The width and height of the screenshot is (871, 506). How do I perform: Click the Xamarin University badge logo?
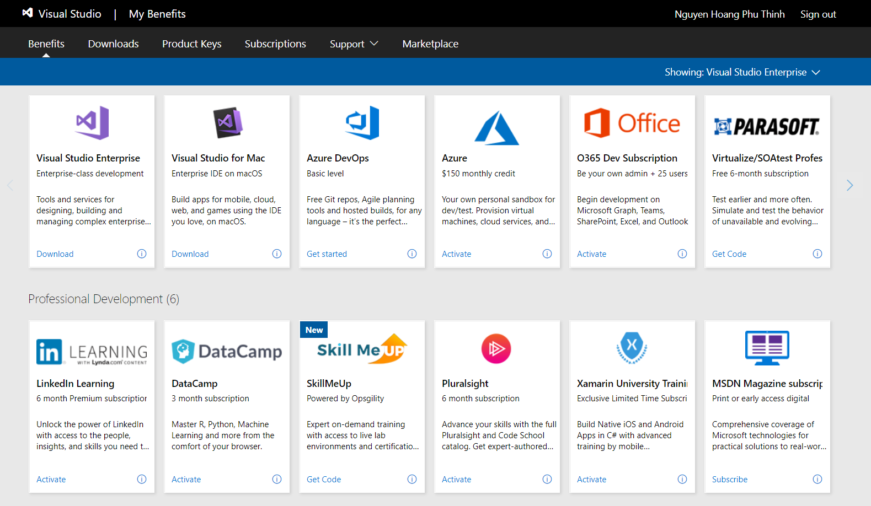[632, 348]
